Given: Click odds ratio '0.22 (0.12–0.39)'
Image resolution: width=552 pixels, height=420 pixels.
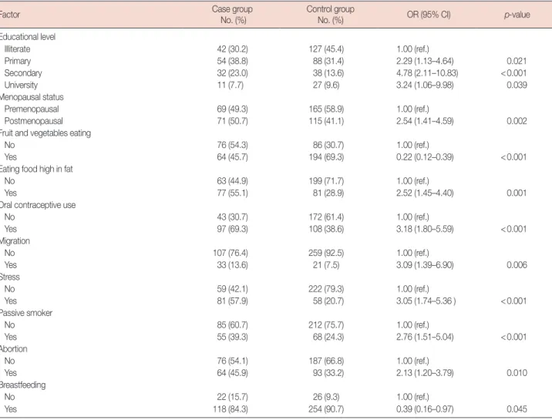Looking at the screenshot, I should pos(425,157).
